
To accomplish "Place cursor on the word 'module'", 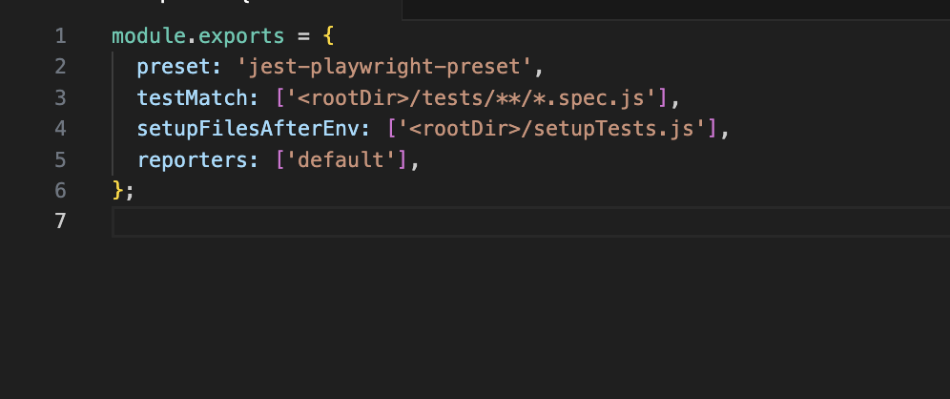I will 149,35.
